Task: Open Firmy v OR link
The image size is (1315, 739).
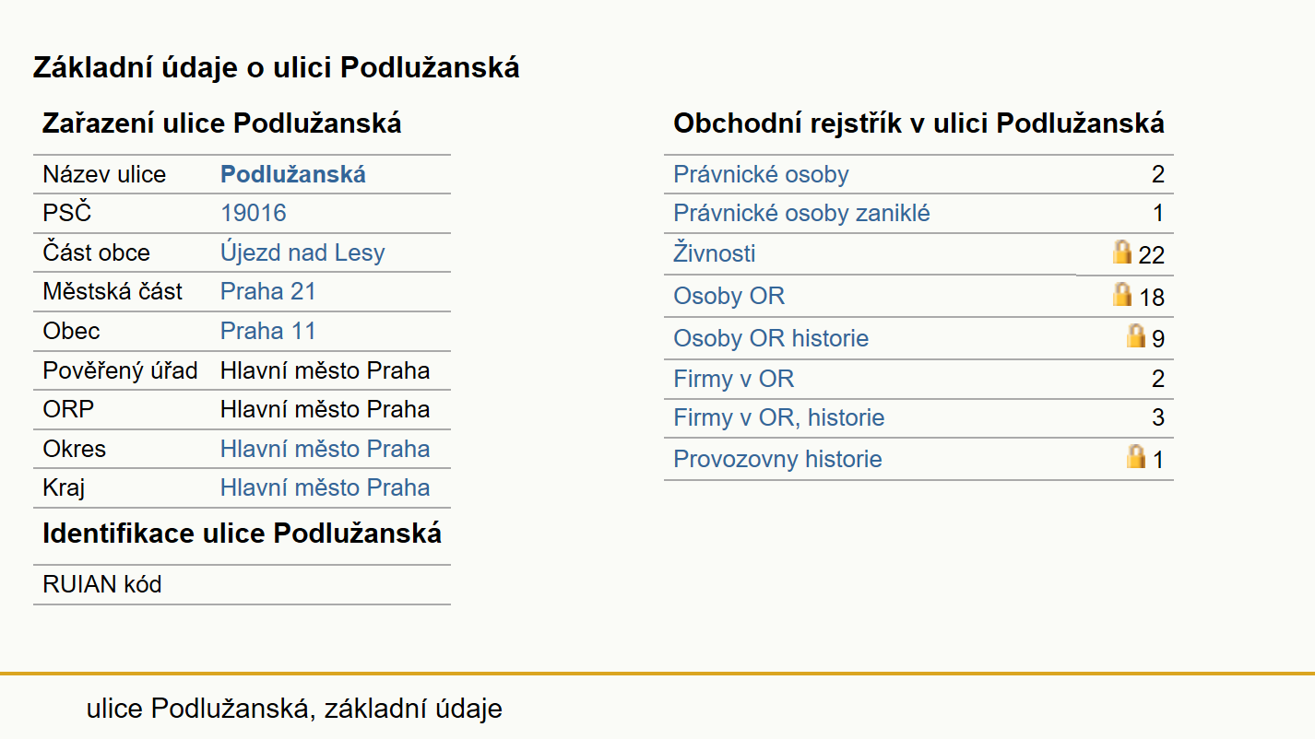Action: 734,379
